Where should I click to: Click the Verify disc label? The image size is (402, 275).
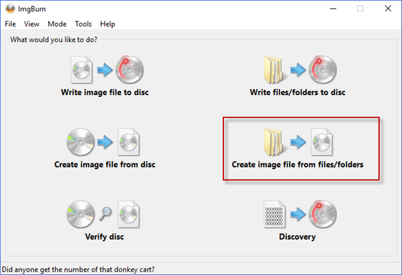pos(105,237)
